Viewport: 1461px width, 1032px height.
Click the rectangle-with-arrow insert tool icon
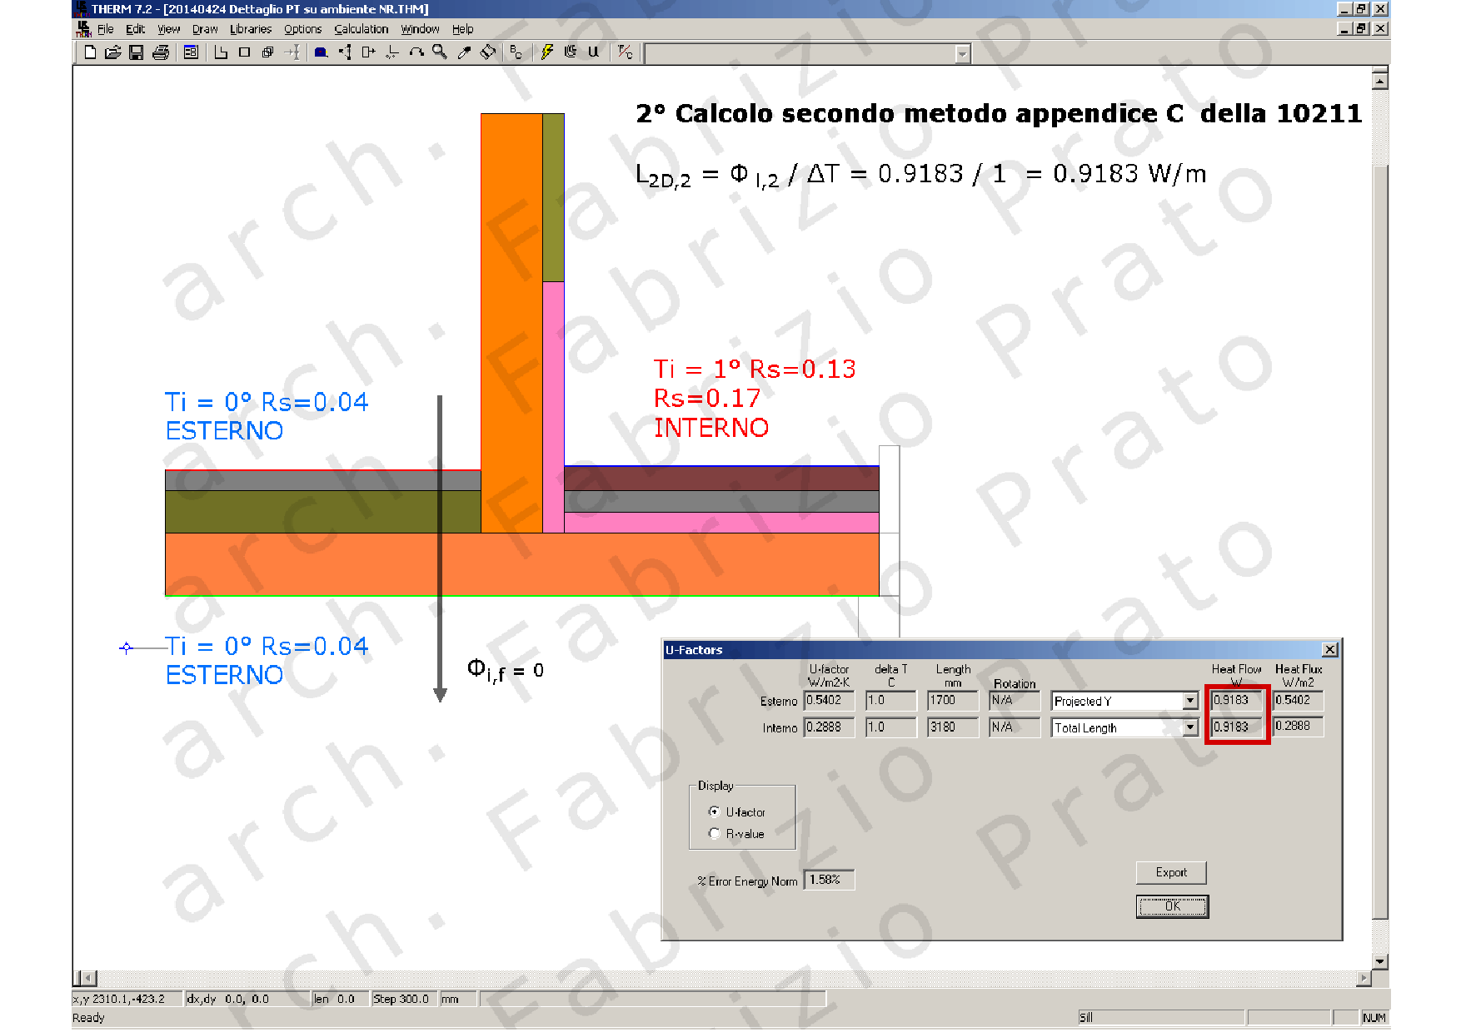coord(368,52)
